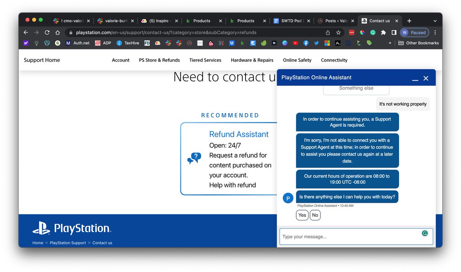The image size is (461, 272).
Task: Toggle the Chrome side panel icon
Action: 394,33
